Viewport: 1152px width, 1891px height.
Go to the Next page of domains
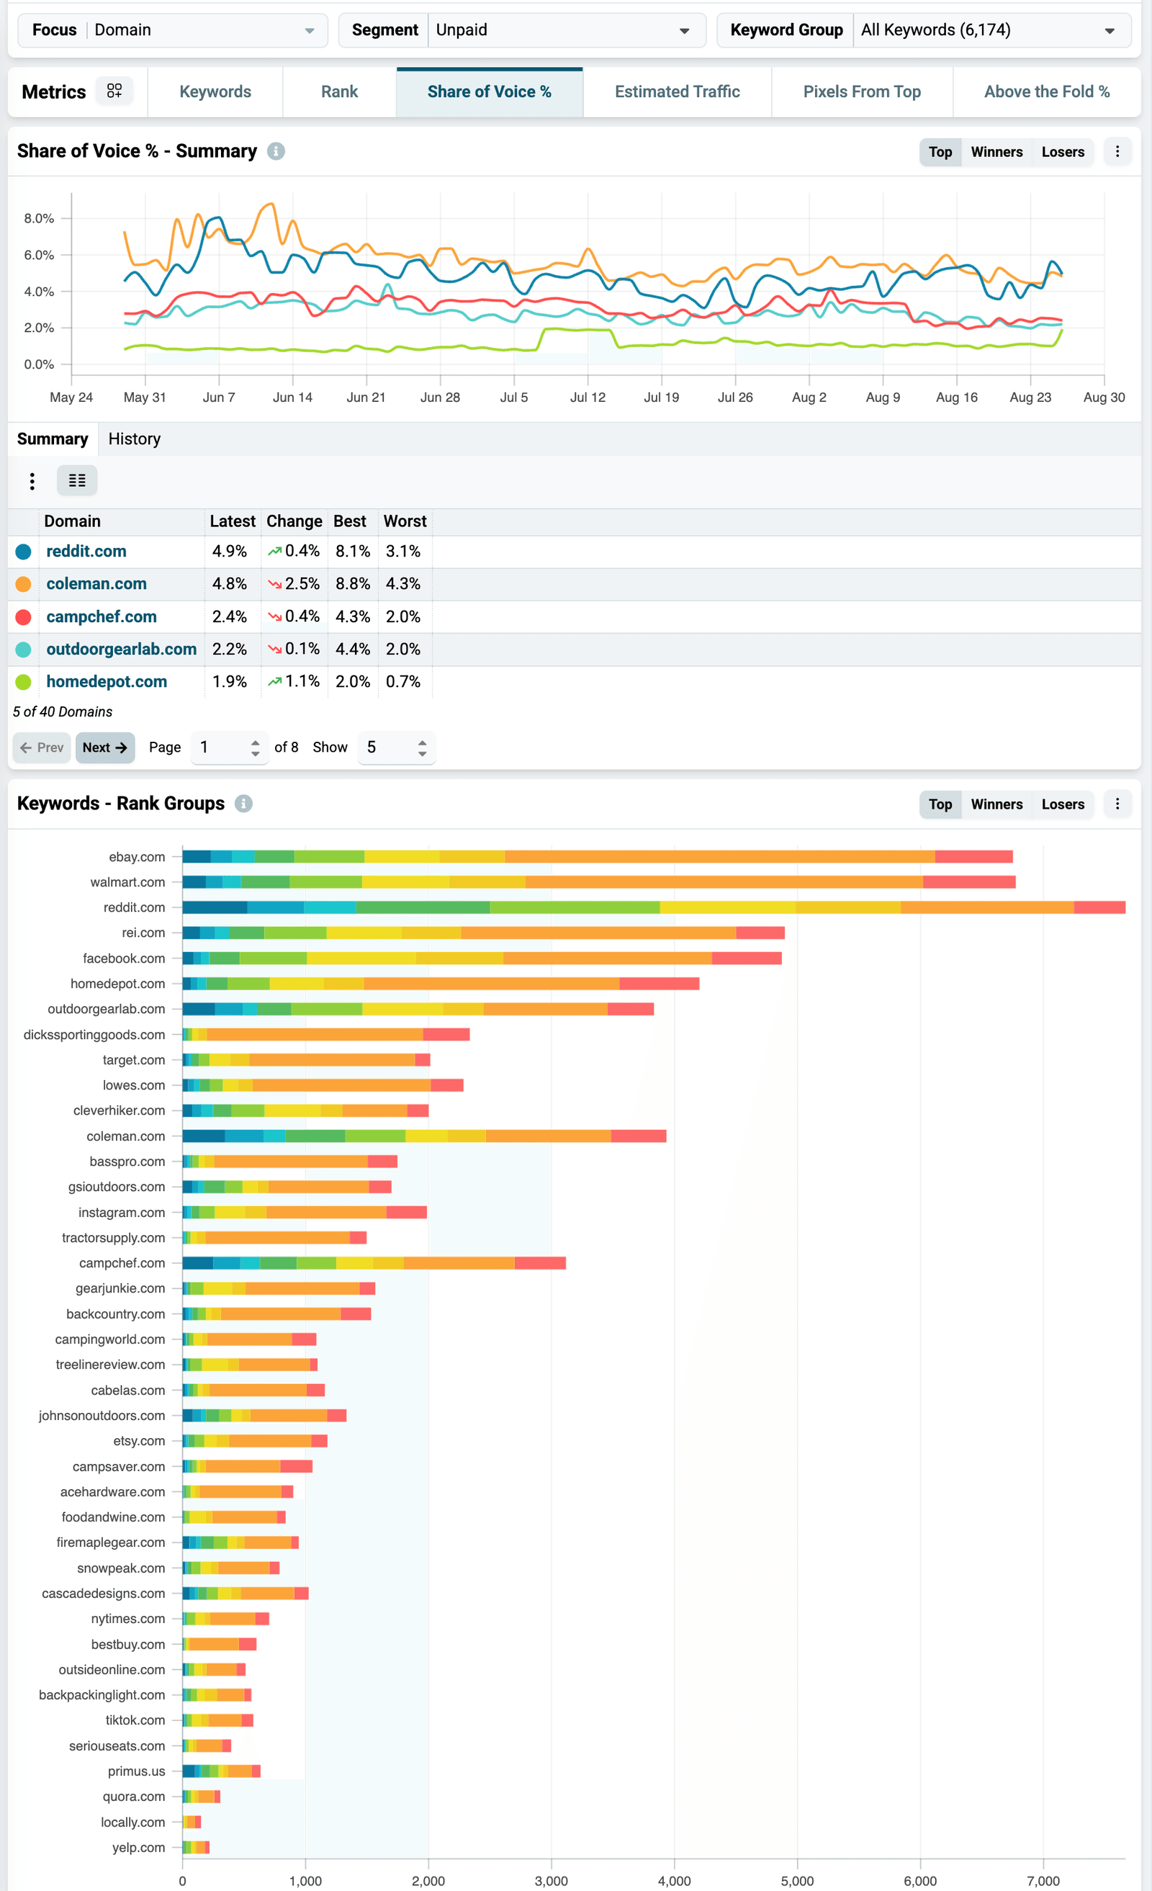coord(105,747)
